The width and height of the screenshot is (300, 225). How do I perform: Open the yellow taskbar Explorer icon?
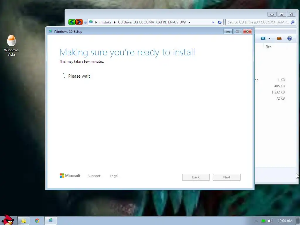coord(24,221)
